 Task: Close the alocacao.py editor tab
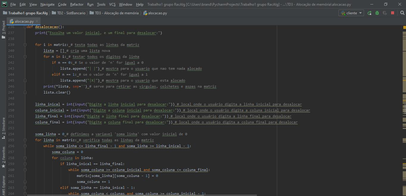(x=37, y=21)
